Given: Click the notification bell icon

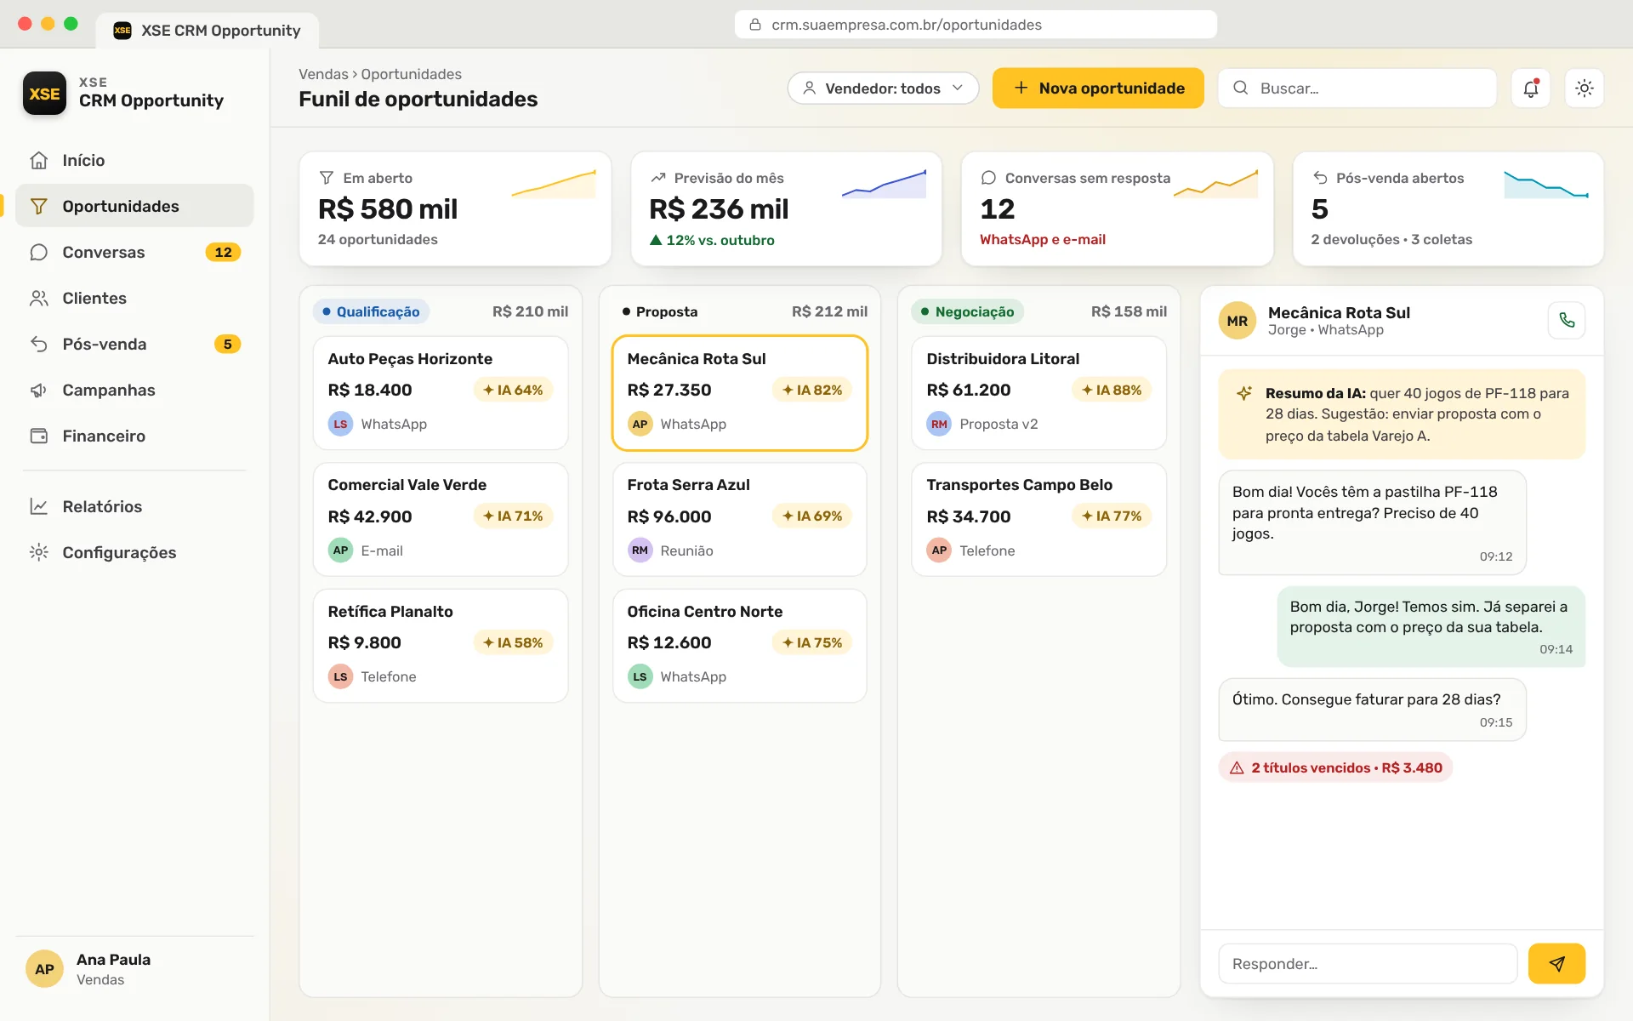Looking at the screenshot, I should point(1531,88).
